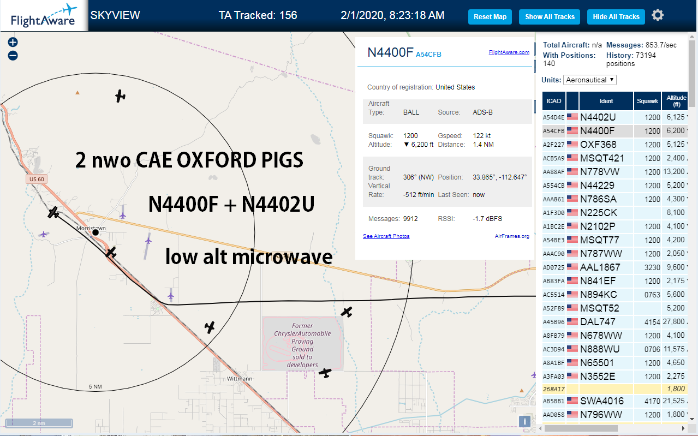This screenshot has height=436, width=698.
Task: Select the AAL1867 aircraft row
Action: pyautogui.click(x=615, y=267)
